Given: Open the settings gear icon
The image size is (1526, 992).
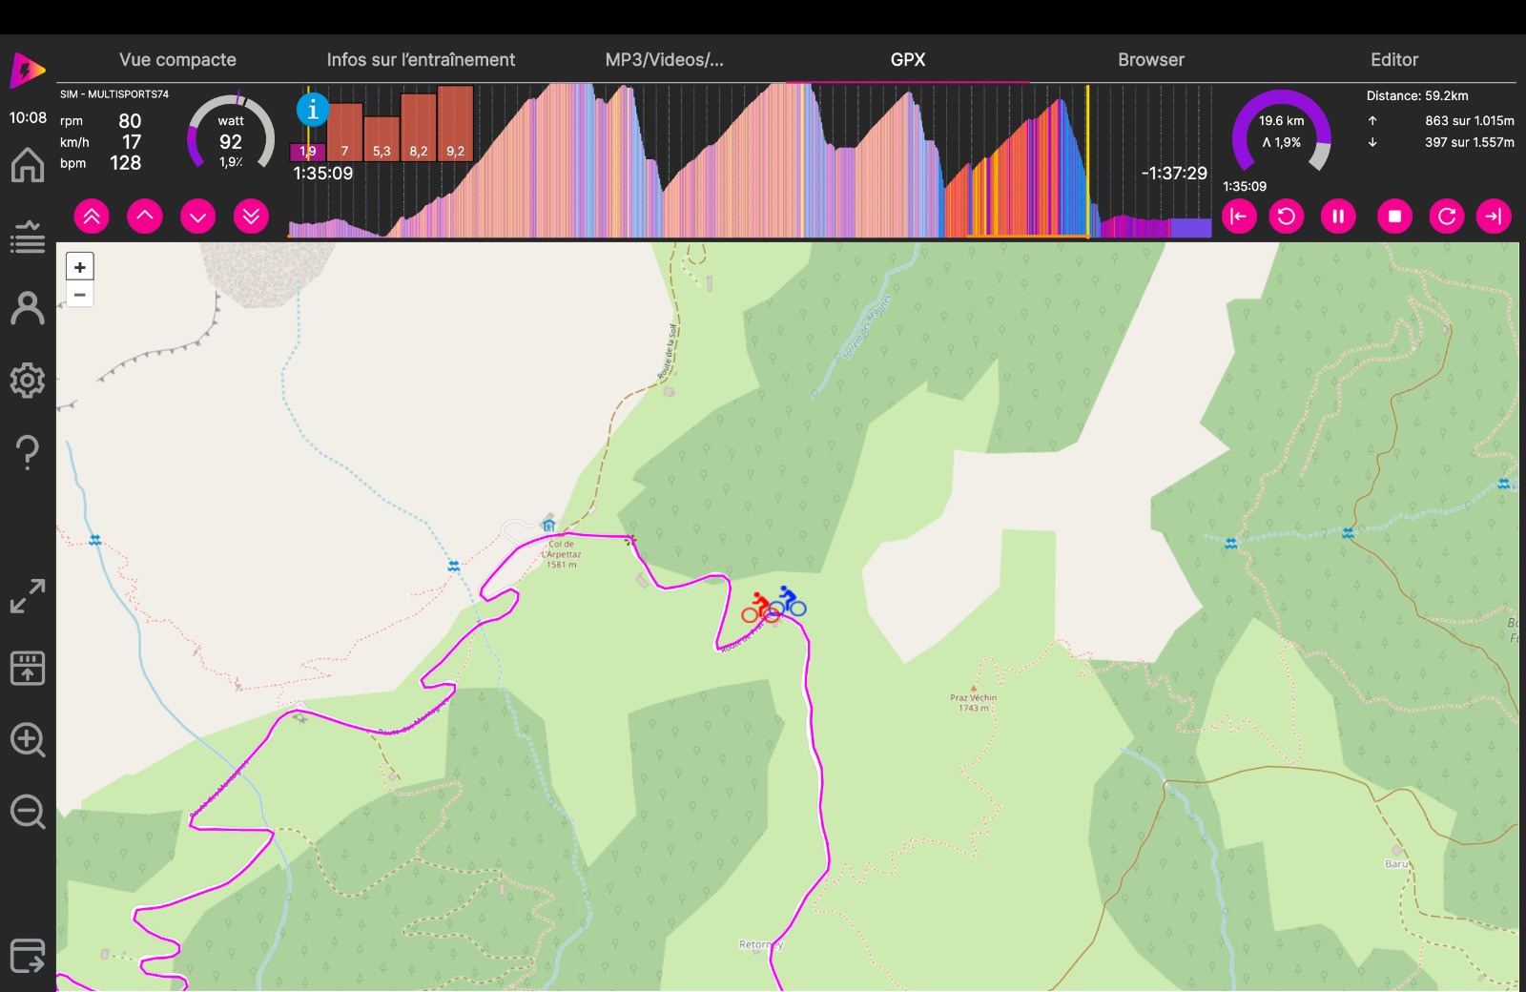Looking at the screenshot, I should pyautogui.click(x=27, y=380).
